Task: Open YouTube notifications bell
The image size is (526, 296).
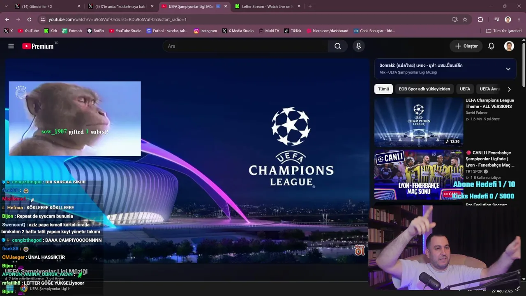Action: click(491, 46)
